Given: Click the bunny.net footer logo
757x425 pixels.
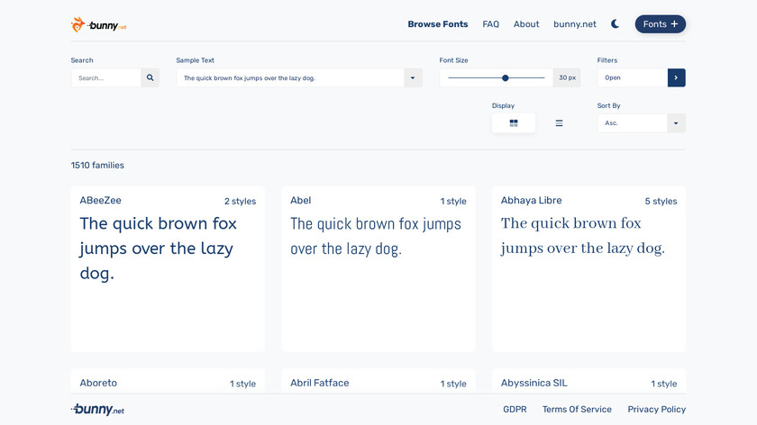Looking at the screenshot, I should tap(97, 410).
